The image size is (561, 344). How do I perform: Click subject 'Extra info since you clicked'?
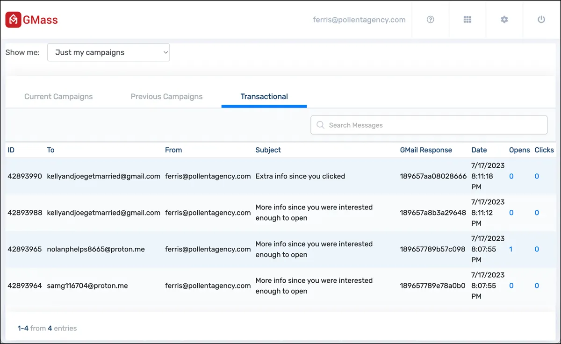(x=300, y=176)
